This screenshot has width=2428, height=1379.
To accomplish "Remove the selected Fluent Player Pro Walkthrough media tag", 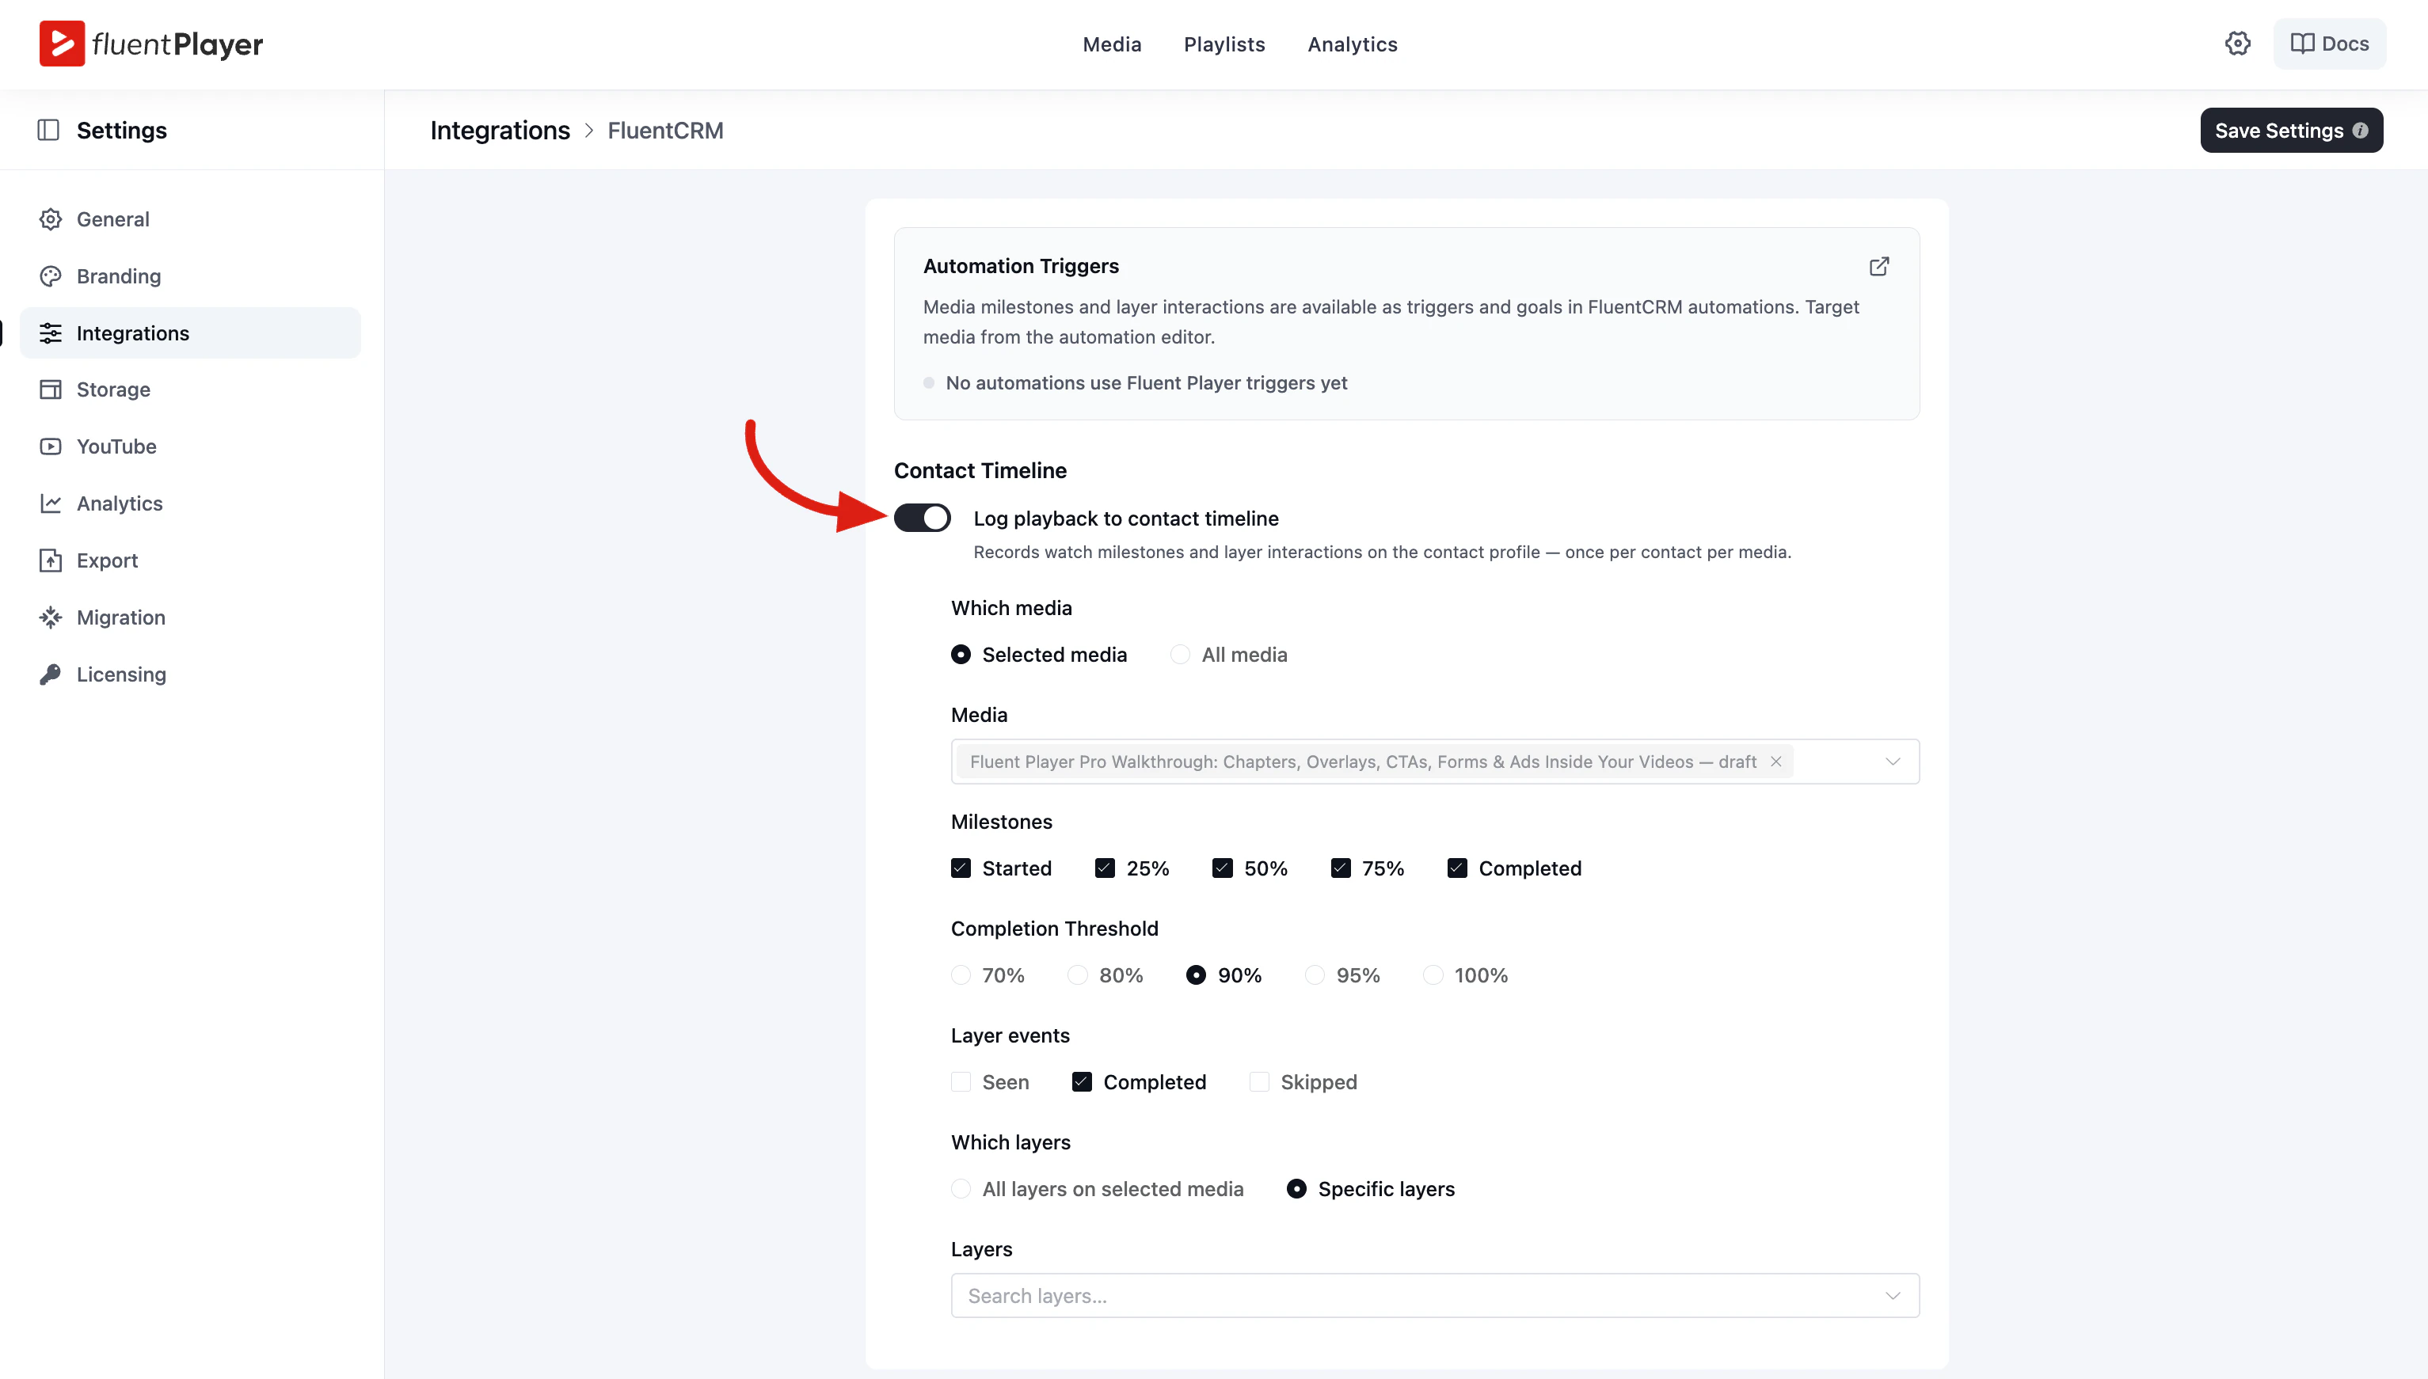I will pyautogui.click(x=1776, y=762).
